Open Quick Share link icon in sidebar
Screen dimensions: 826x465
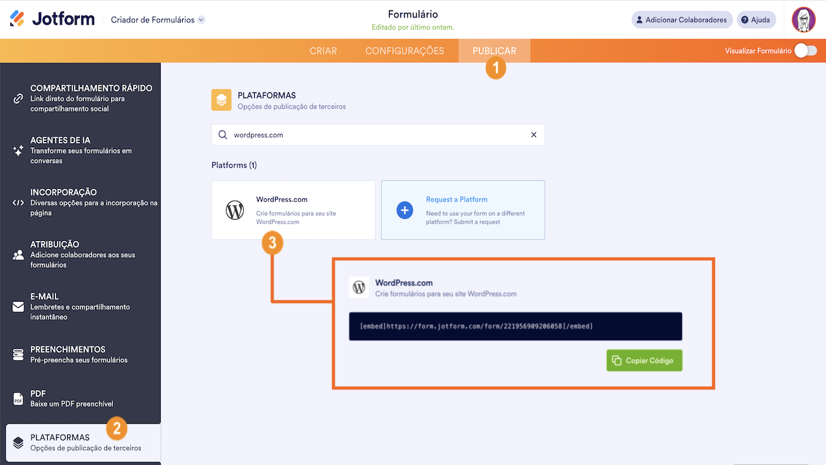click(18, 98)
